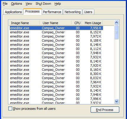Open the Help menu
This screenshot has height=119, width=127.
pos(58,4)
